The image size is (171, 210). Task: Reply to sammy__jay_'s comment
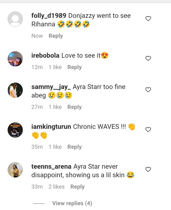point(74,107)
